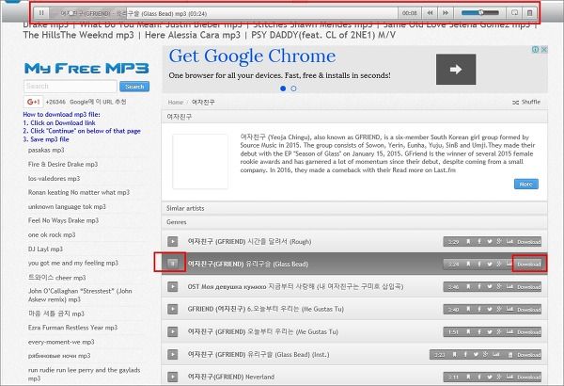This screenshot has width=564, height=386.
Task: Download the playing Glass Bead track
Action: [528, 265]
